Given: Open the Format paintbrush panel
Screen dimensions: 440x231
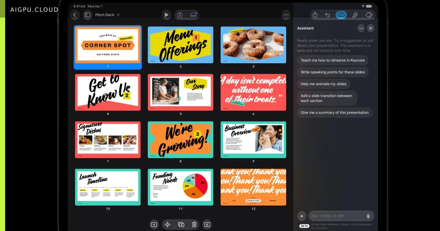Looking at the screenshot, I should (x=355, y=15).
